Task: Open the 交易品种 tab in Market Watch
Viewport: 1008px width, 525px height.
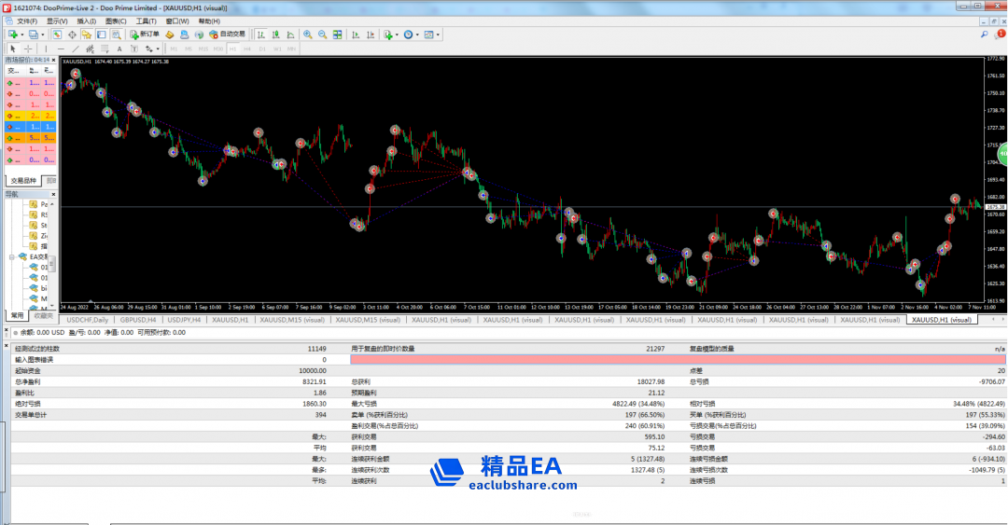Action: click(x=22, y=180)
